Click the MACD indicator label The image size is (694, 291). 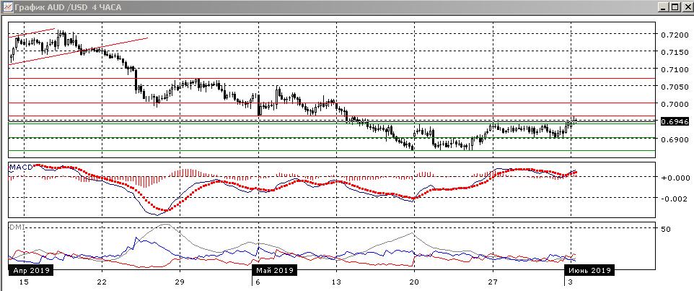coord(20,167)
